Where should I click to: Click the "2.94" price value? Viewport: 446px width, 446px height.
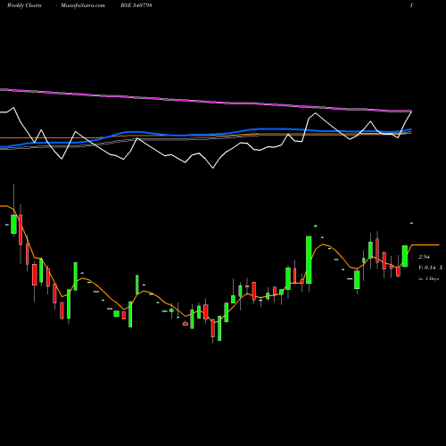(x=424, y=257)
